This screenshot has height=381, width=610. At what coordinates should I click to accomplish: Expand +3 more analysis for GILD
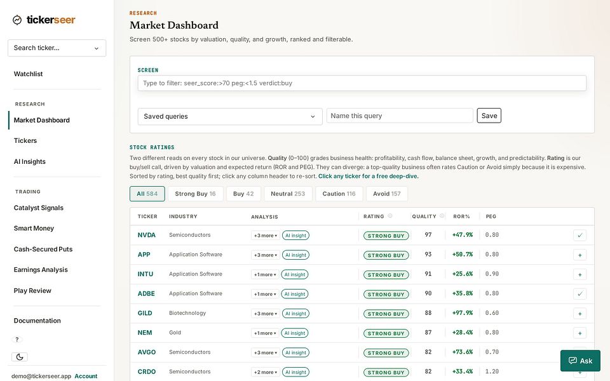266,314
